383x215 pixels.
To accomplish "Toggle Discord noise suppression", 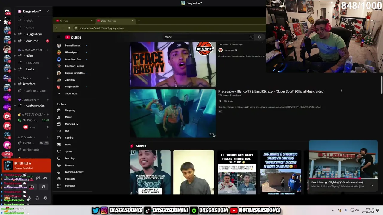I will click(38, 178).
